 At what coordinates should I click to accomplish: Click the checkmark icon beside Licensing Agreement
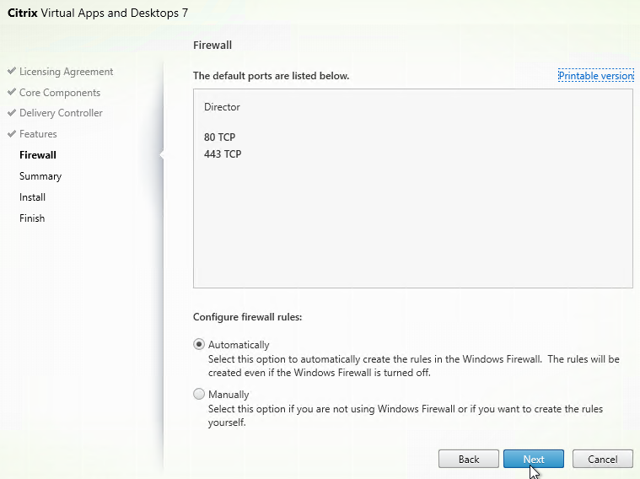[11, 72]
